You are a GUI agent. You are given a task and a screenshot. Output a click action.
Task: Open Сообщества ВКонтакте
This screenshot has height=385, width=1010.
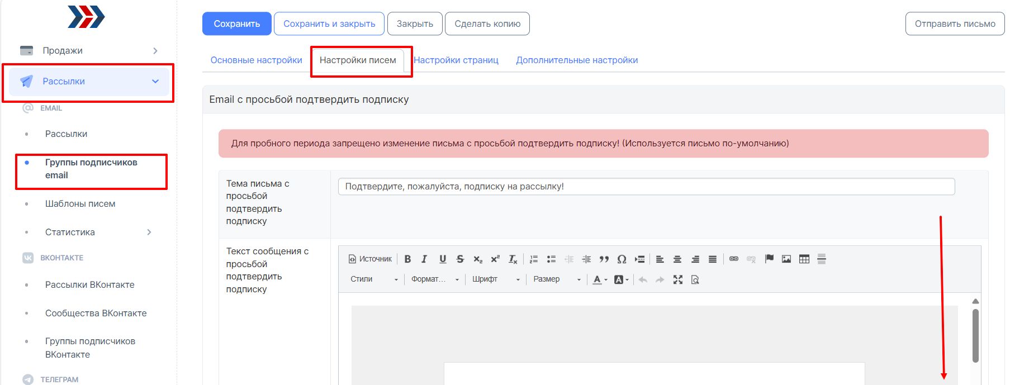pyautogui.click(x=96, y=313)
